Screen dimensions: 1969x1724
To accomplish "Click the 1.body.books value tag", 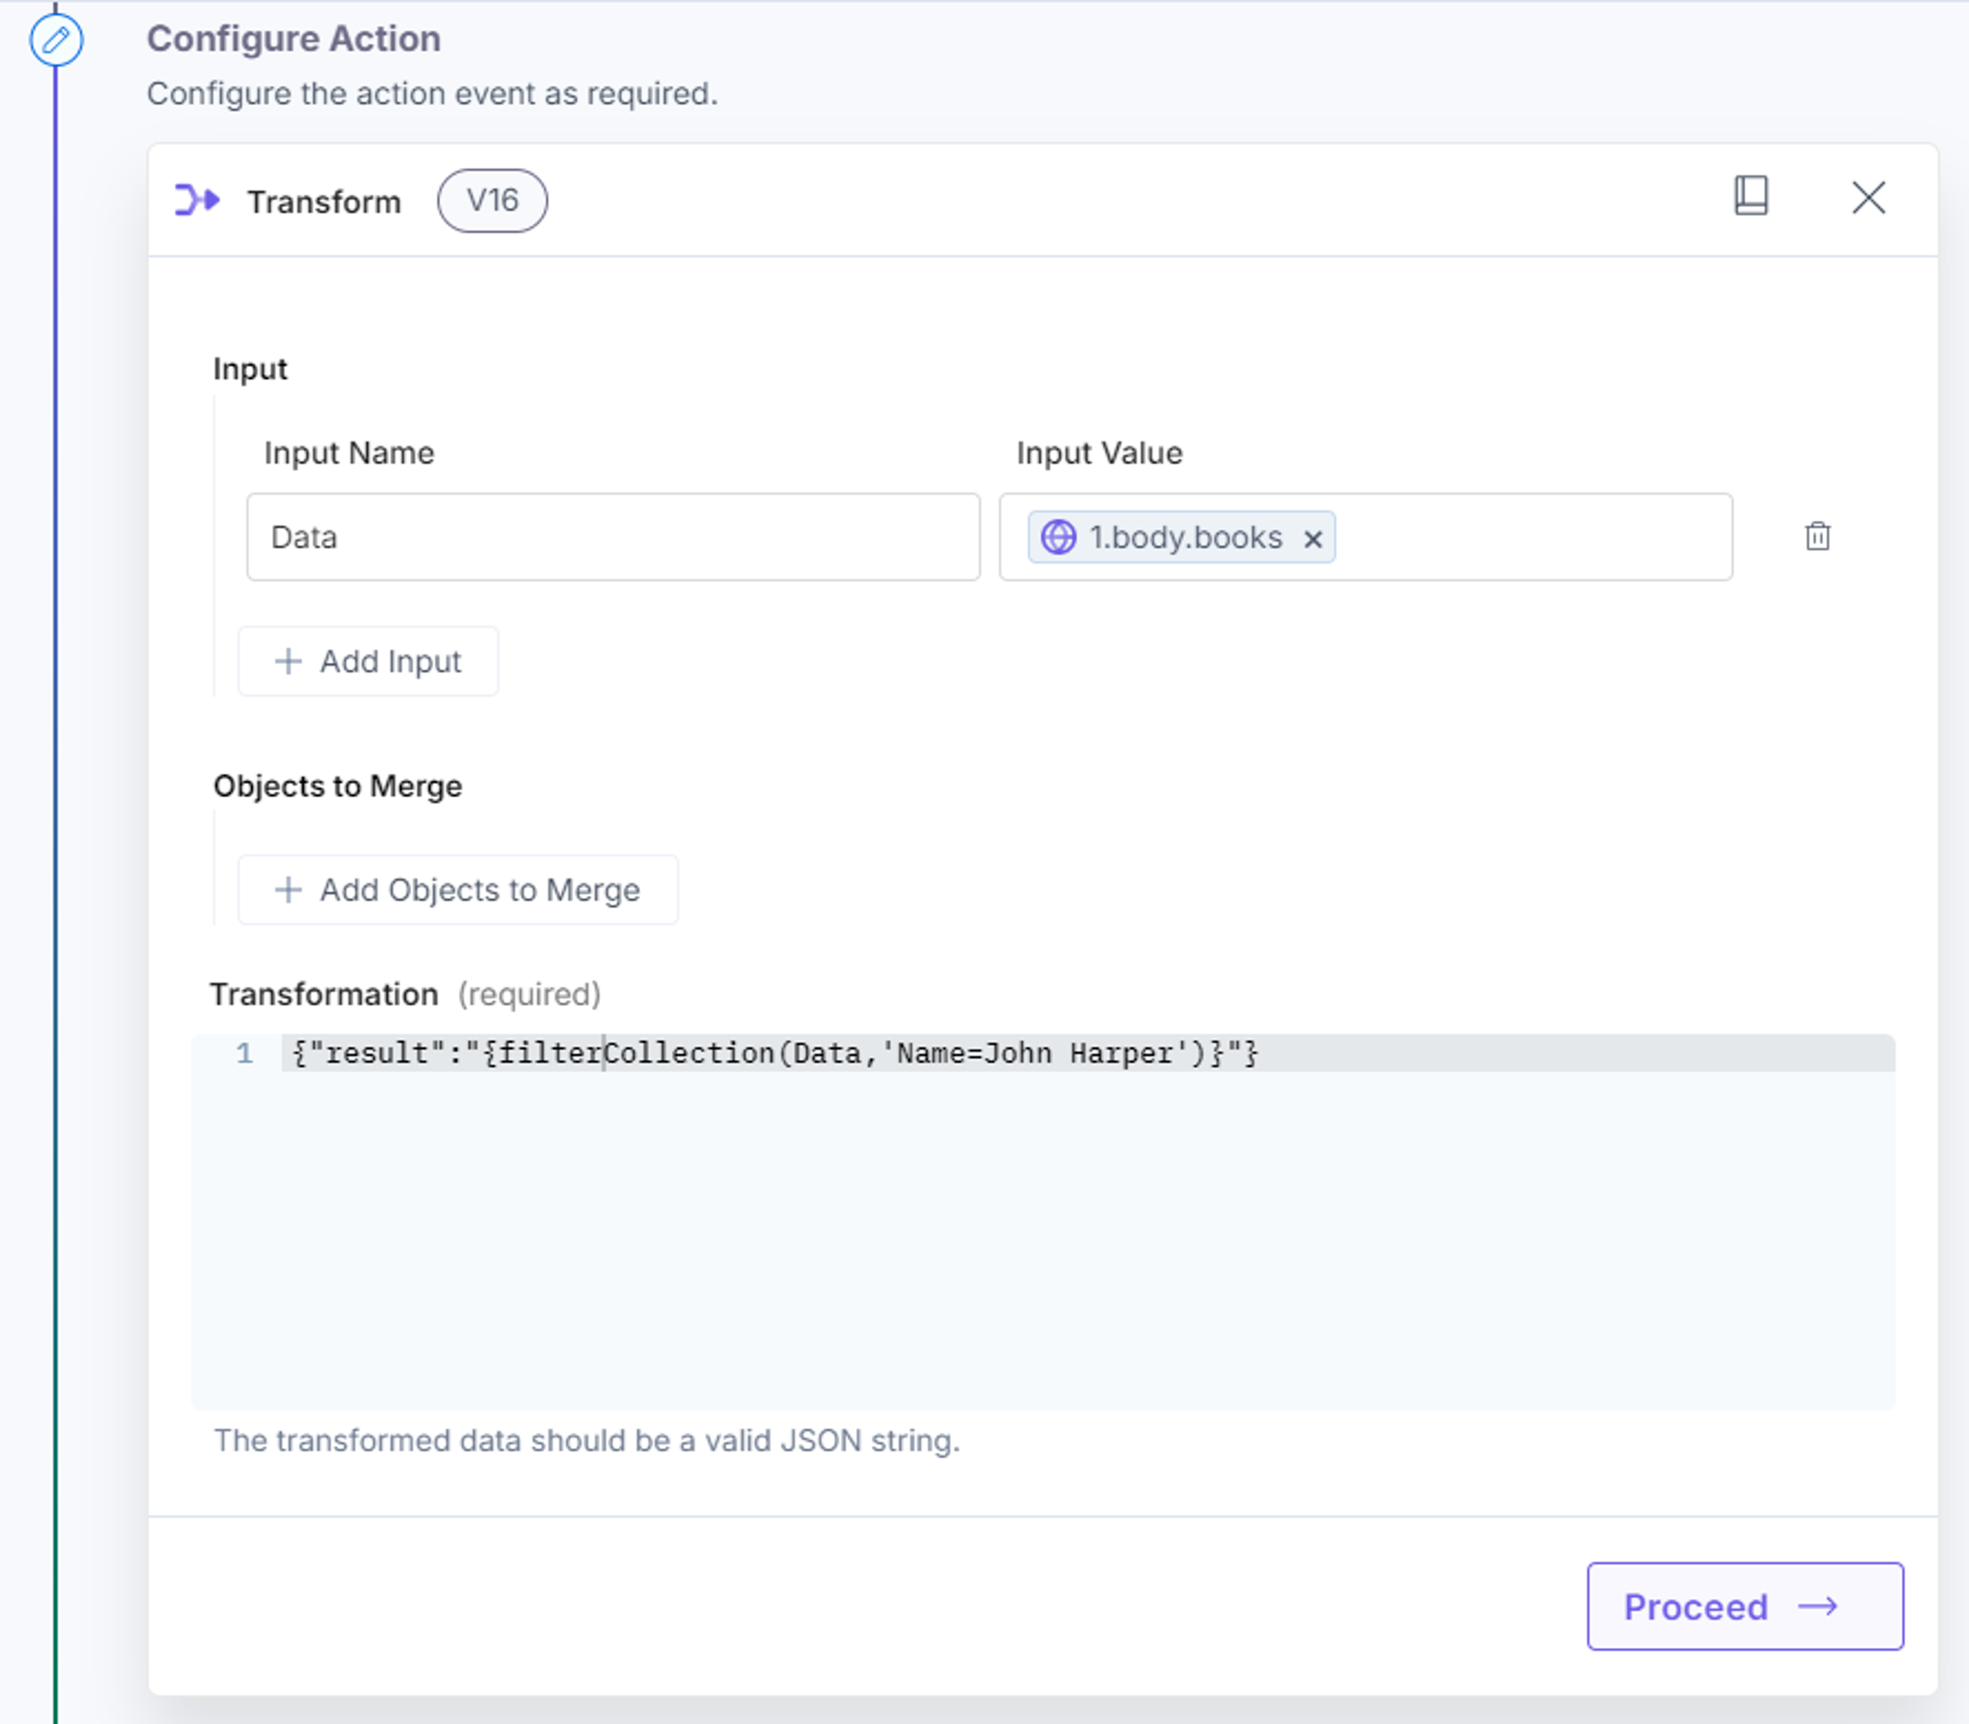I will pos(1182,537).
